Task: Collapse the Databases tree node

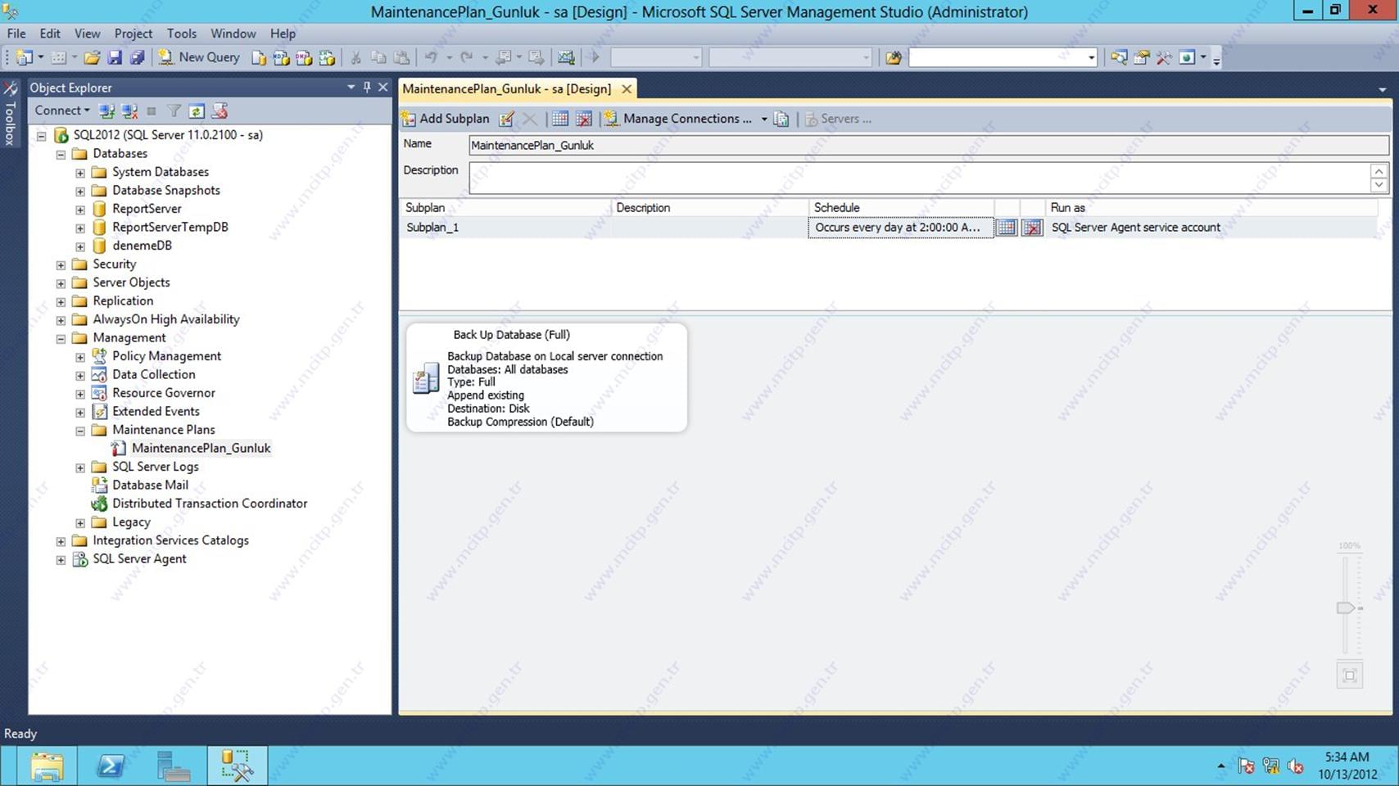Action: (x=61, y=154)
